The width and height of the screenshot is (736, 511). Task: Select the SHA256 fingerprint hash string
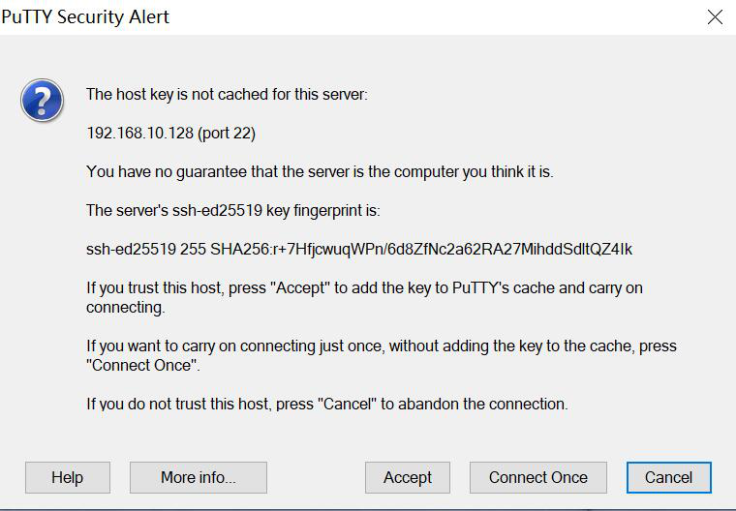(421, 249)
